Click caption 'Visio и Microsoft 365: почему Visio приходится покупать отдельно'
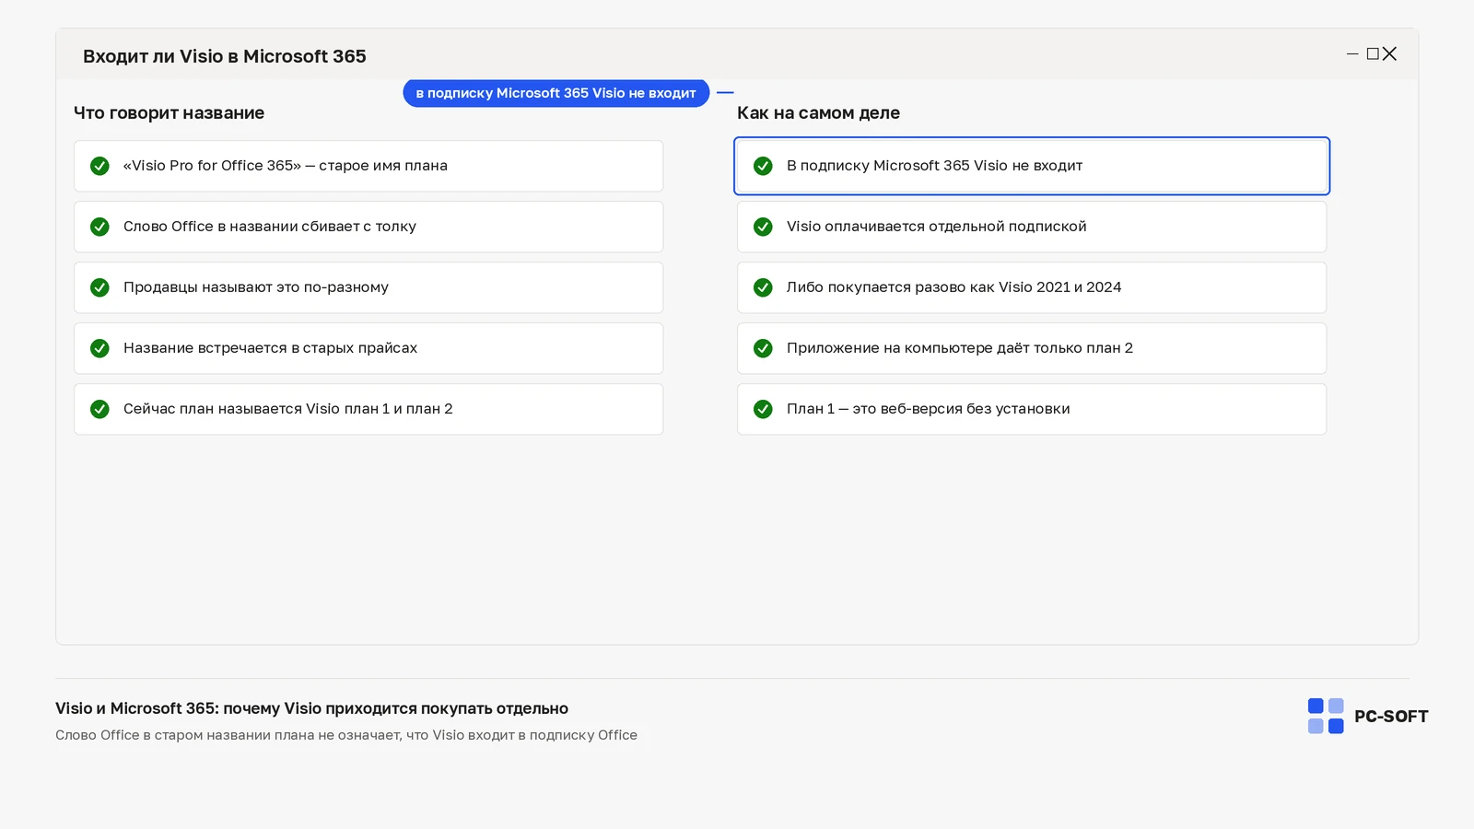Viewport: 1474px width, 829px height. [x=311, y=708]
